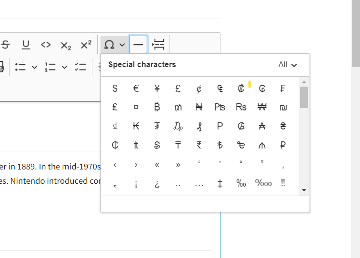Insert the mill sign ₥ character
This screenshot has width=360, height=258.
[x=178, y=107]
